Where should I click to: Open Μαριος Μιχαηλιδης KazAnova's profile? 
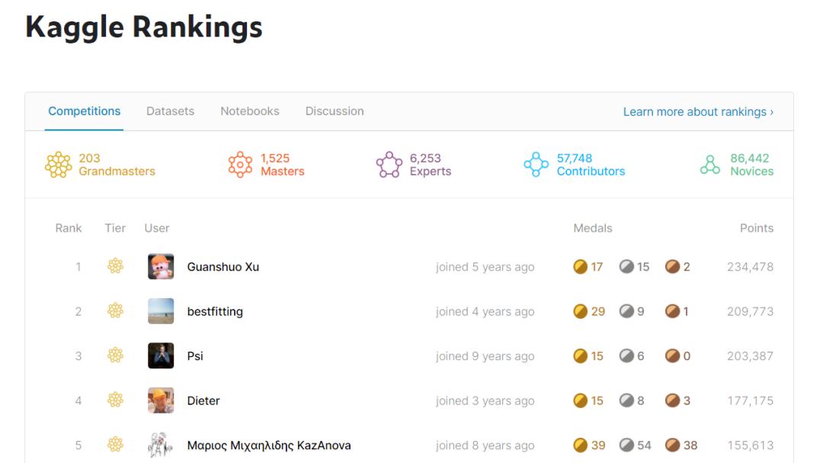coord(269,445)
